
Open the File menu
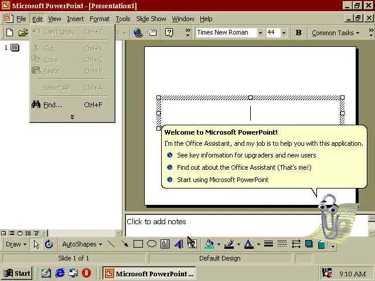point(21,19)
